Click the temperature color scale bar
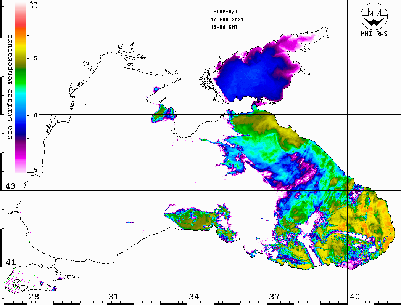 tap(21, 87)
